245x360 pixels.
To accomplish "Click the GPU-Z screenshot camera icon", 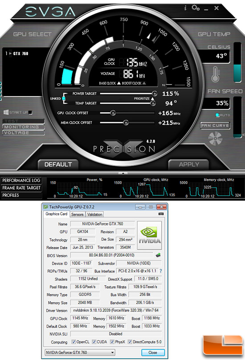I will click(161, 214).
